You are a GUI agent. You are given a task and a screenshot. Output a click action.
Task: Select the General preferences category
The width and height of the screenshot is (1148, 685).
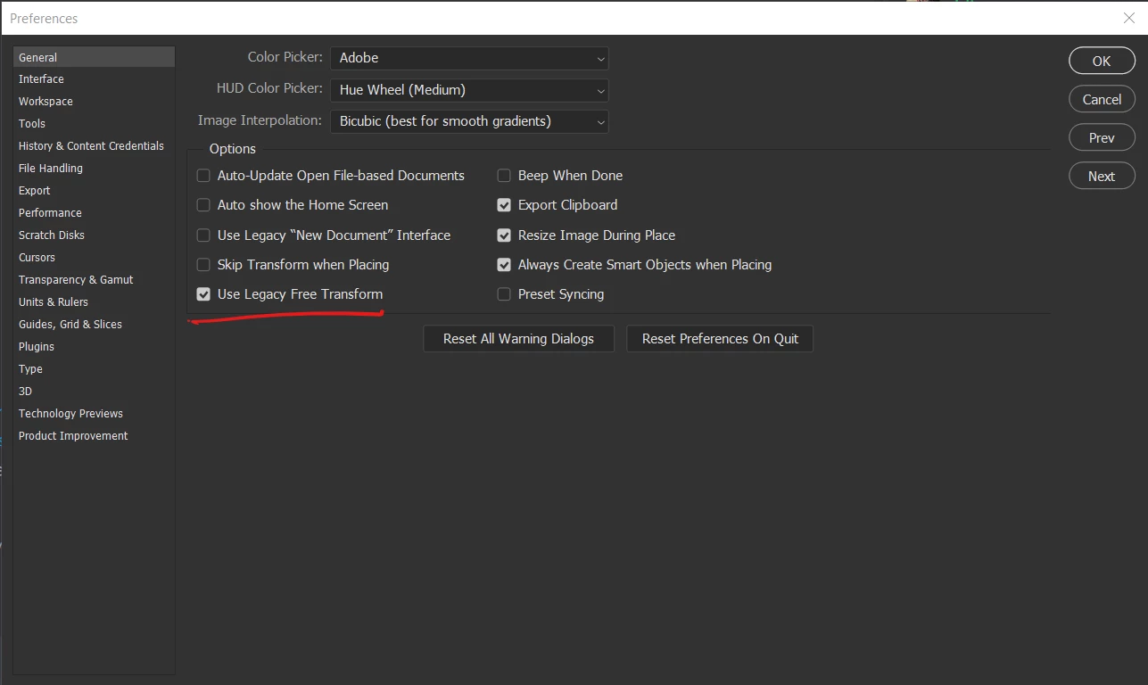(x=94, y=57)
